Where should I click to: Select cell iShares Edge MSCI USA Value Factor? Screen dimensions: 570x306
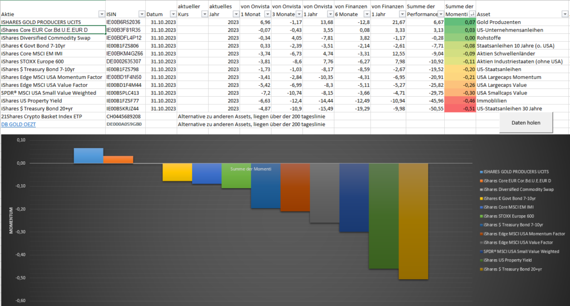click(x=53, y=85)
